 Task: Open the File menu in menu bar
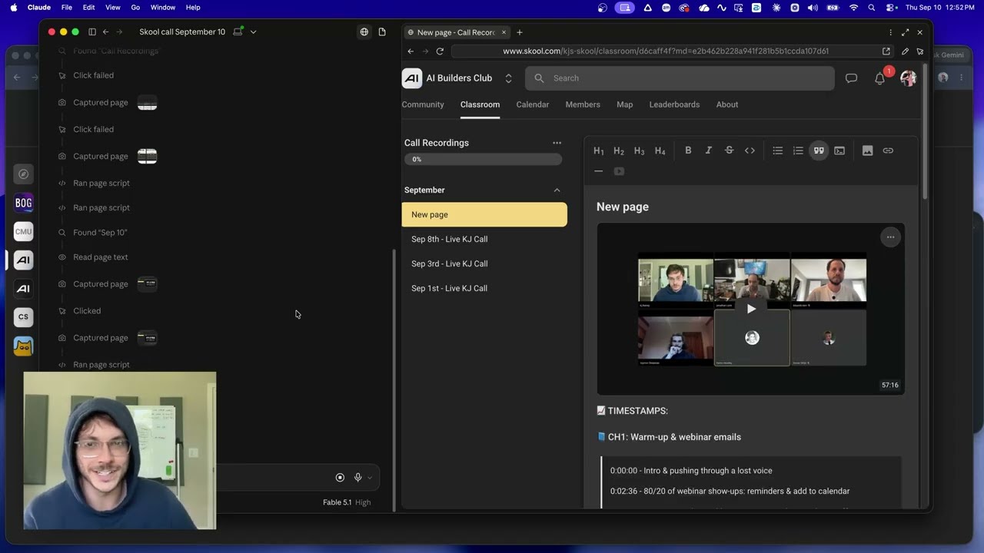(67, 8)
